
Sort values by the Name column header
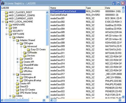pos(68,8)
